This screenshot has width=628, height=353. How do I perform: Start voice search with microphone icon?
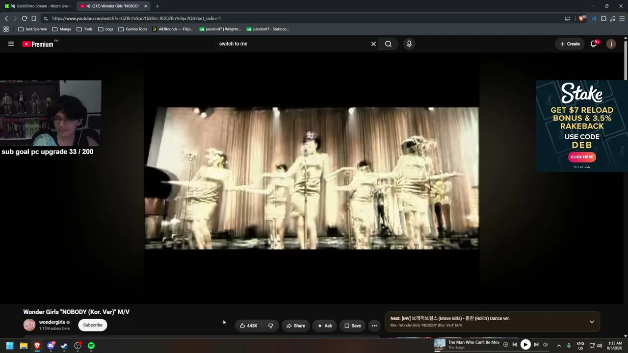click(x=409, y=44)
